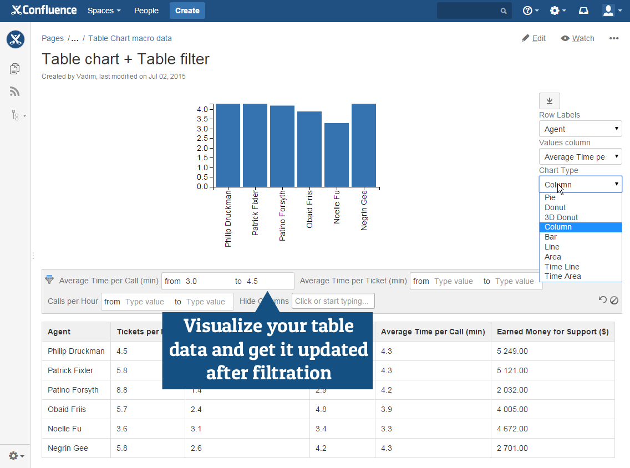Click the Hide Columns input field
The image size is (630, 468).
tap(333, 301)
